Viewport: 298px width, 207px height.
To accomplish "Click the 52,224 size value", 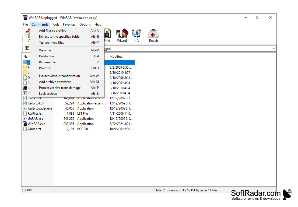I will click(x=69, y=103).
